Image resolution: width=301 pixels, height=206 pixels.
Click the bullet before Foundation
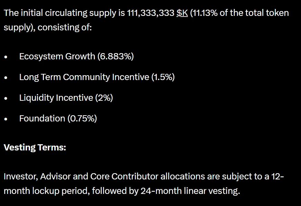click(6, 119)
